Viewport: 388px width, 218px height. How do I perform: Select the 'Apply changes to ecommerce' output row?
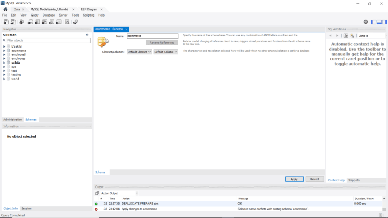click(238, 209)
